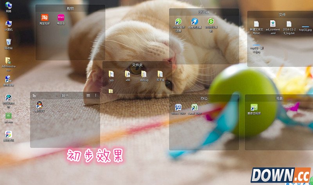Click the three-dot options on 聊天 panel
Screen dimensions: 313x185
95,95
